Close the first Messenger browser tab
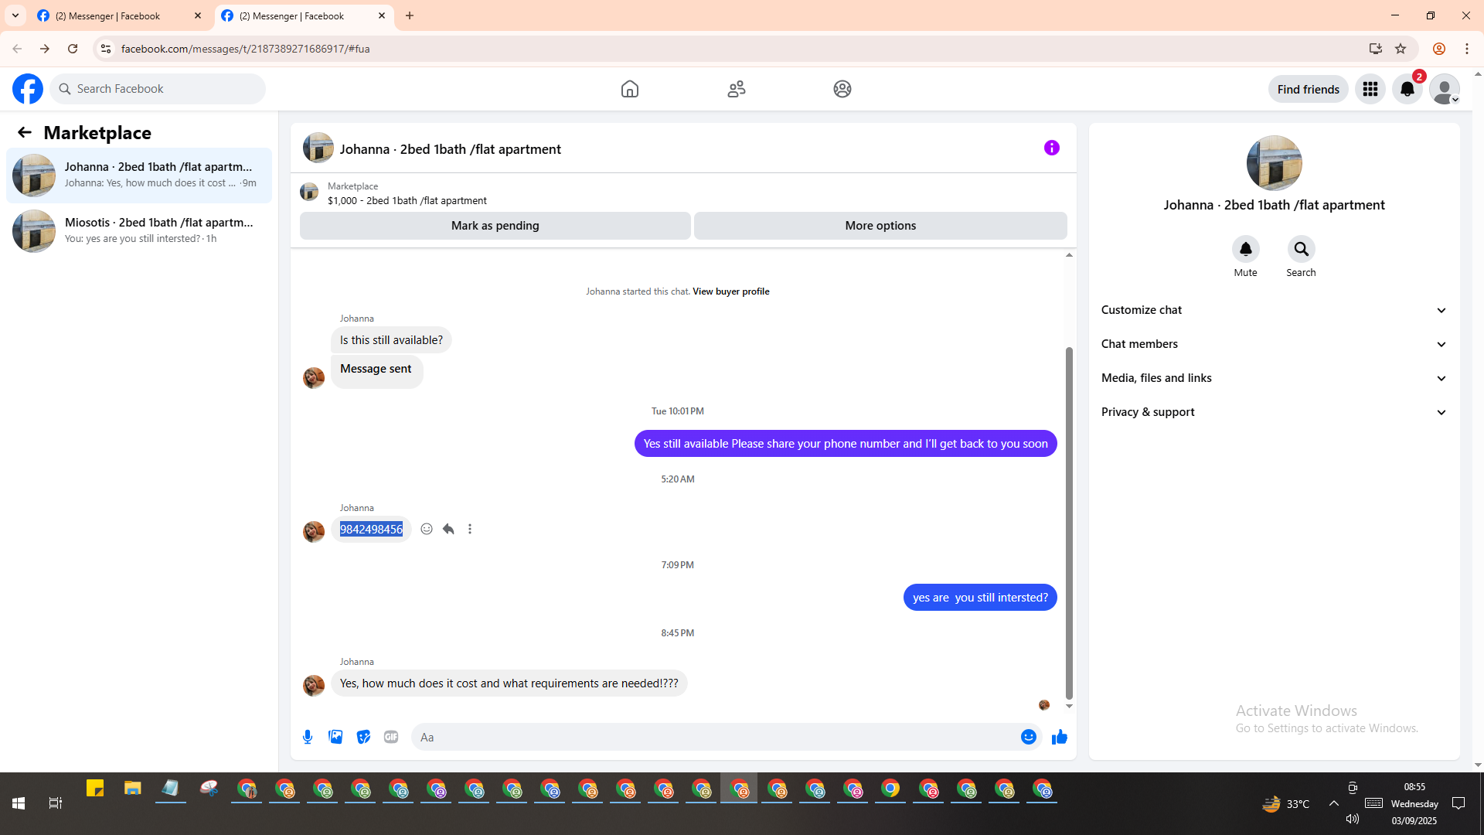This screenshot has width=1484, height=835. [x=198, y=15]
